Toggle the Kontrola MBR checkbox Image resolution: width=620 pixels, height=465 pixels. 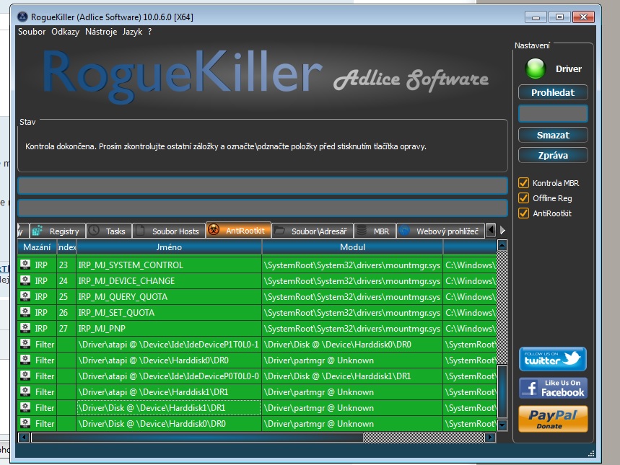523,183
